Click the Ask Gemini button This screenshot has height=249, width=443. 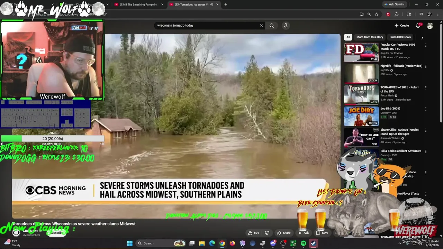click(x=394, y=4)
